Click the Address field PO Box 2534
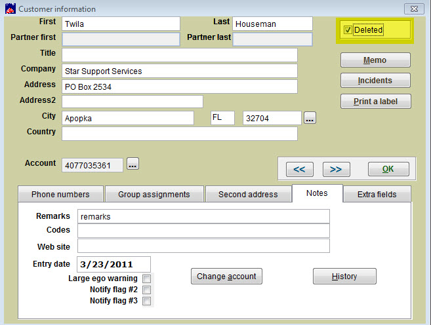Image resolution: width=431 pixels, height=325 pixels. 180,86
